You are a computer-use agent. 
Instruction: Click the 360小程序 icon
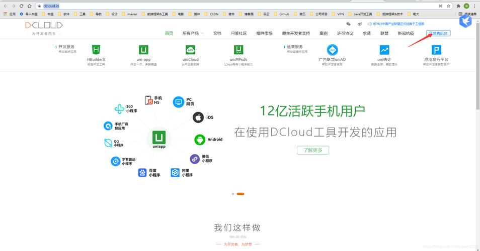(x=119, y=109)
